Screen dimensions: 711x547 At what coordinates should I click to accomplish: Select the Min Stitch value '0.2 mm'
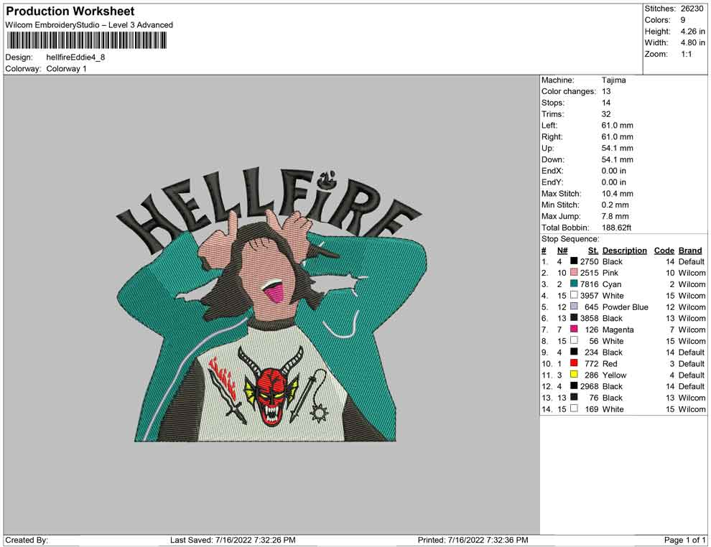click(615, 205)
